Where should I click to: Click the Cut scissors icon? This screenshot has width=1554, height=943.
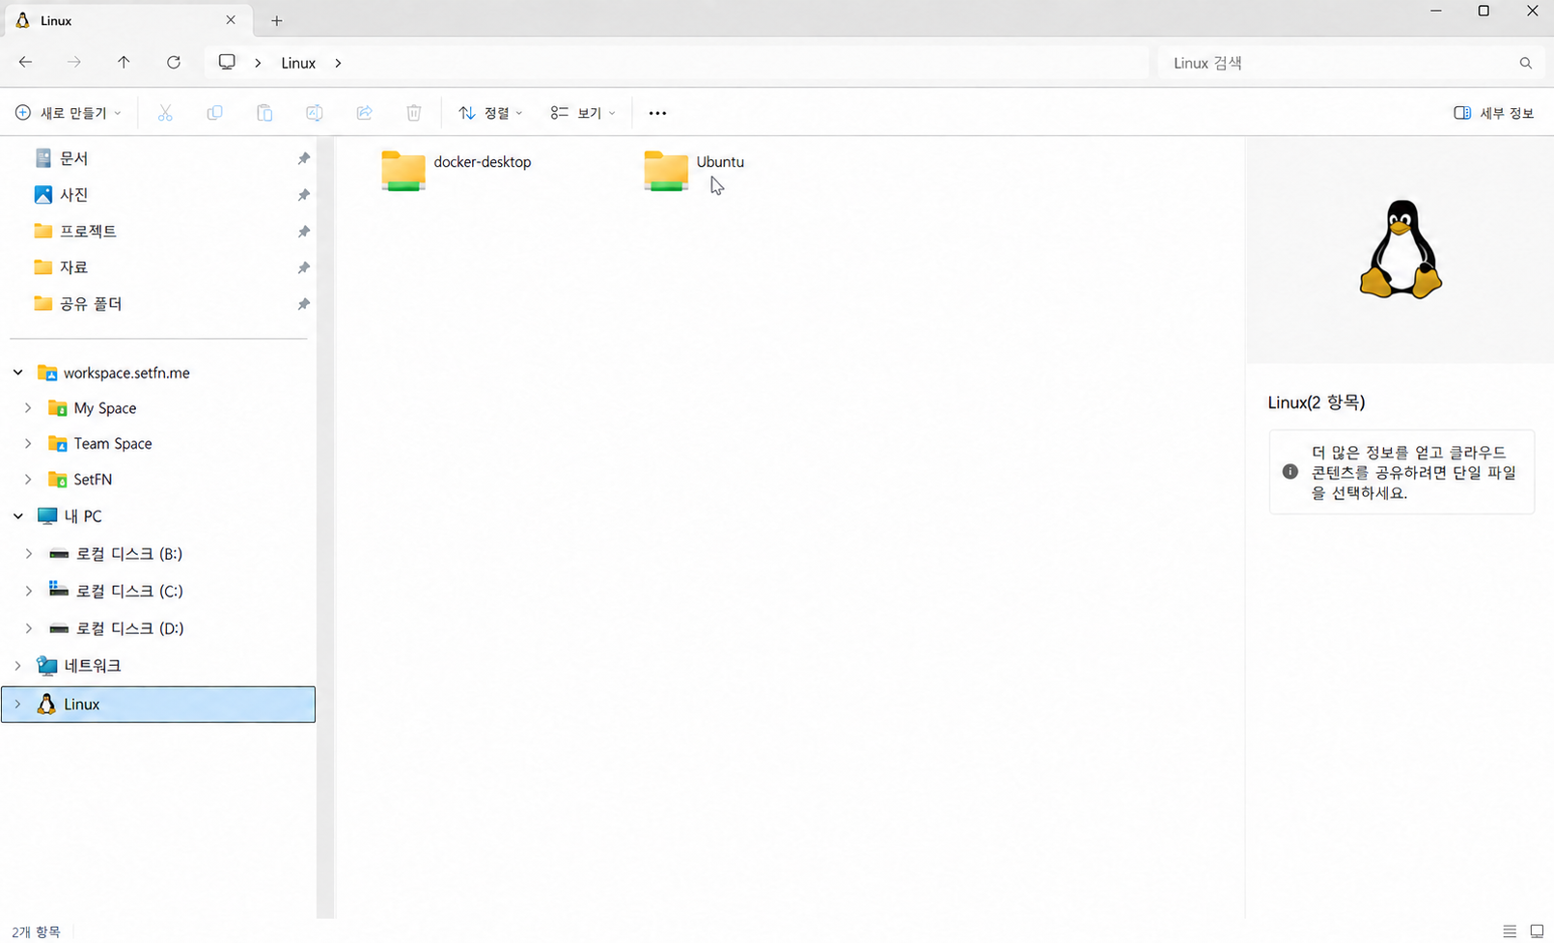click(x=165, y=113)
